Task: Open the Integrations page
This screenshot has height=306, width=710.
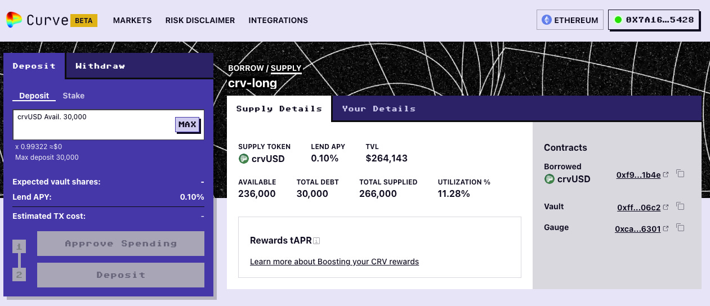Action: pyautogui.click(x=278, y=20)
